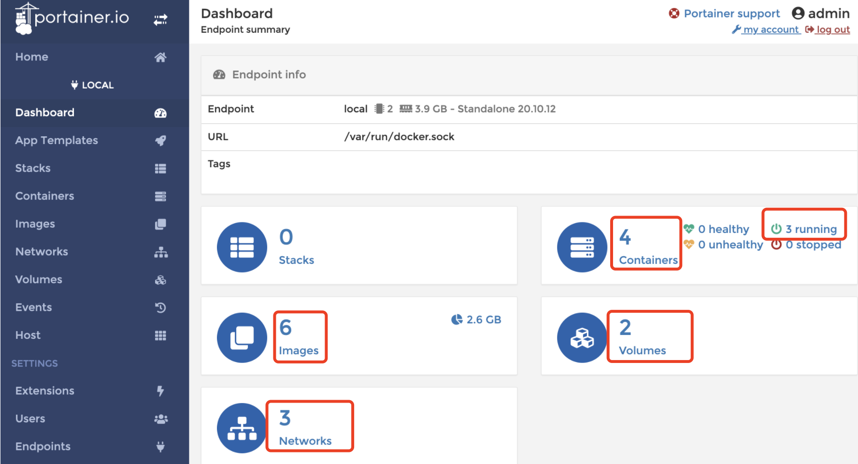Click the Standalone 20.10.12 endpoint text
The height and width of the screenshot is (464, 858).
506,109
